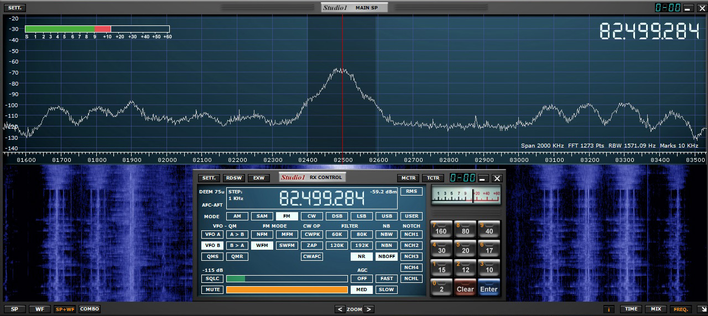Select the USB mode button
The height and width of the screenshot is (316, 708).
coord(387,216)
